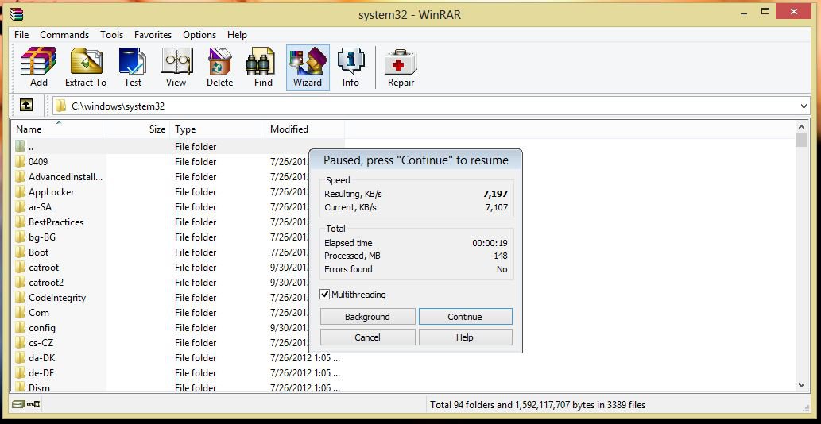Open the Tools menu
821x424 pixels.
point(111,35)
